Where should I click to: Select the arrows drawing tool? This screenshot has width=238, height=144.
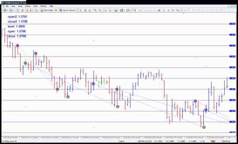click(x=177, y=10)
